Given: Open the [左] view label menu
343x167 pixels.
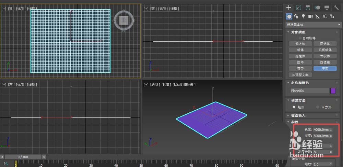Looking at the screenshot, I should tap(11, 84).
